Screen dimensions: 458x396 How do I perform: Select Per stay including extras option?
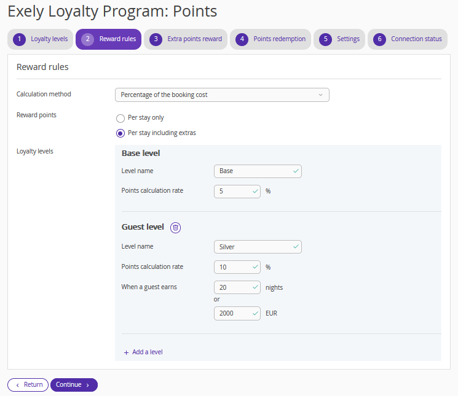click(120, 133)
